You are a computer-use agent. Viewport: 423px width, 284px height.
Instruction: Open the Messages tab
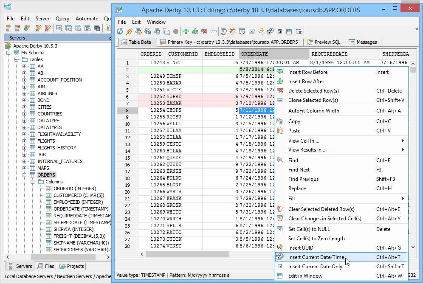pos(363,42)
